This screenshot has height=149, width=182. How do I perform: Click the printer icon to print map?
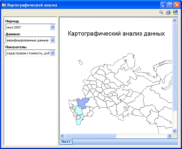point(168,12)
